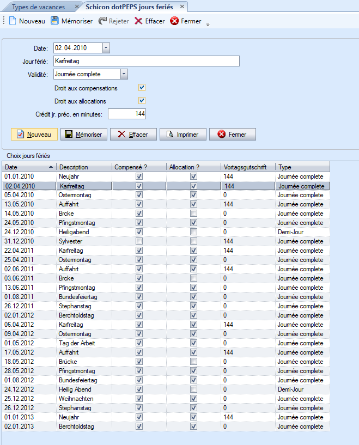The image size is (359, 445).
Task: Expand the Validité dropdown list
Action: pos(124,74)
